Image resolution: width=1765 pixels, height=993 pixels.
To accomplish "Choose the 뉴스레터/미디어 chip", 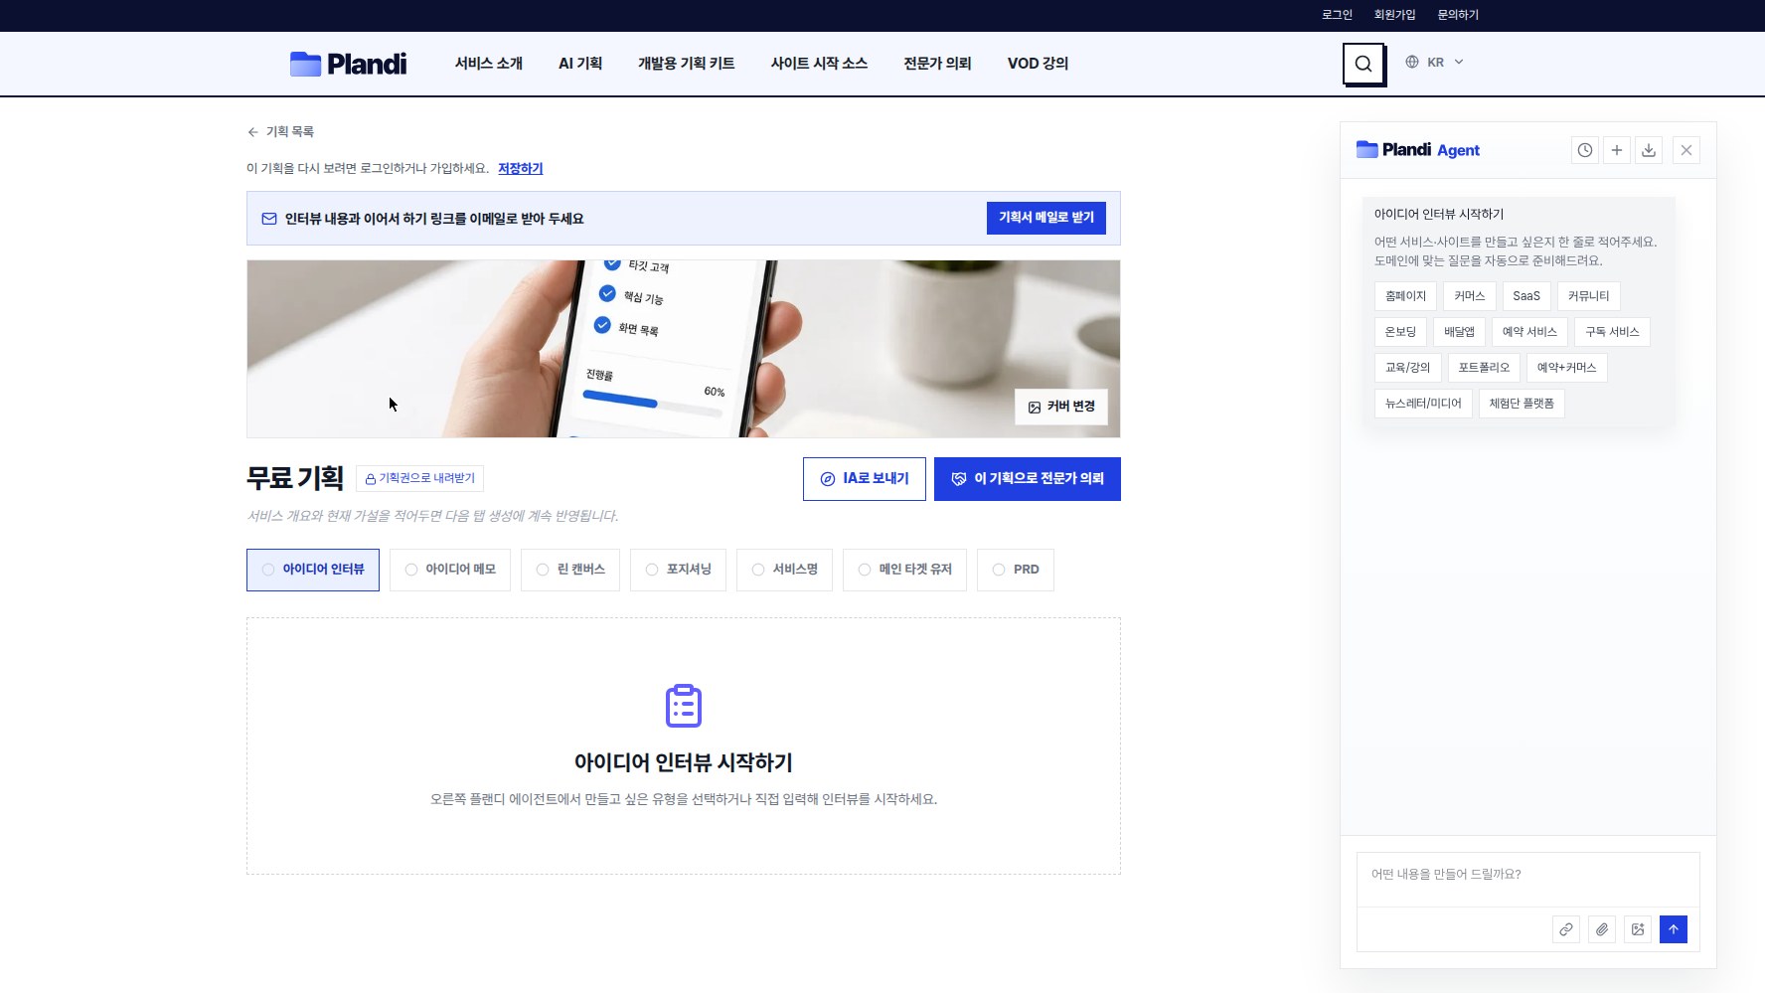I will [x=1423, y=404].
